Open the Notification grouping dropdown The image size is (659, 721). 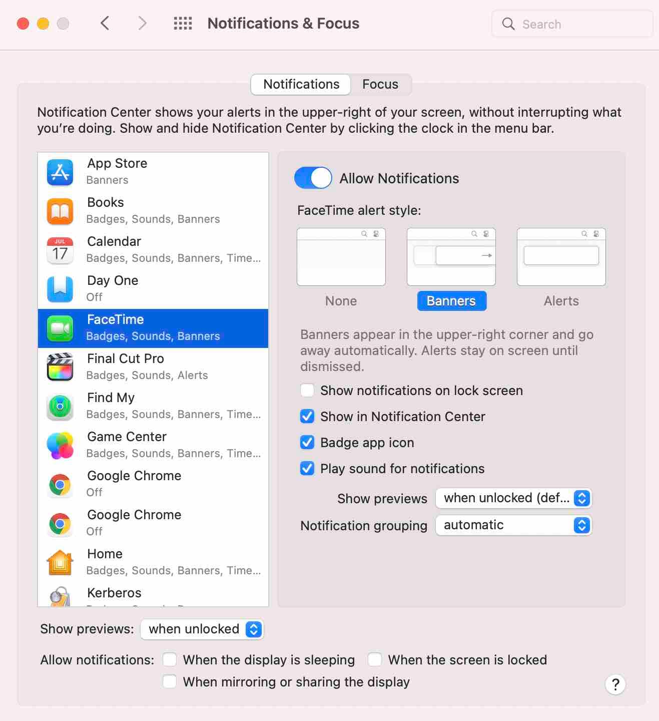pos(513,525)
